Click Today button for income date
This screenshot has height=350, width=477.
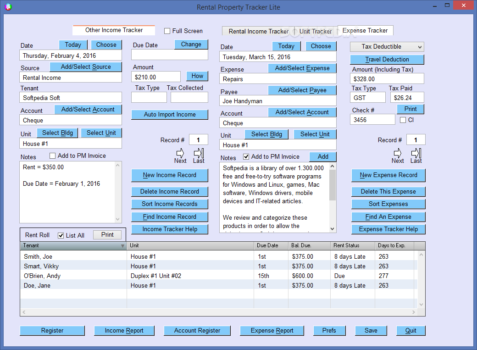point(73,45)
